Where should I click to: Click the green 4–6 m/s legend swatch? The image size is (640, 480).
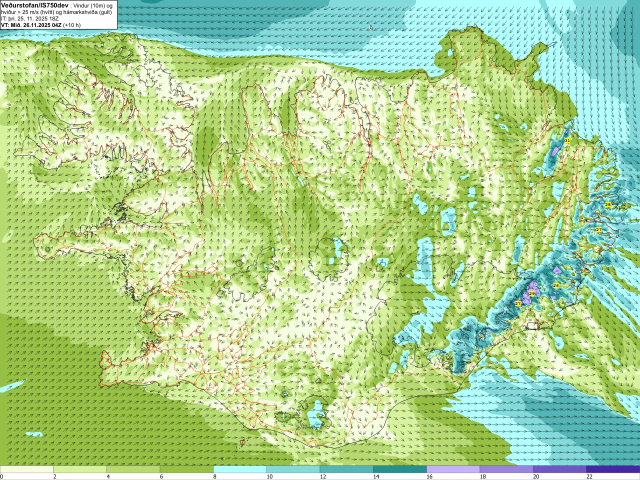coord(133,469)
